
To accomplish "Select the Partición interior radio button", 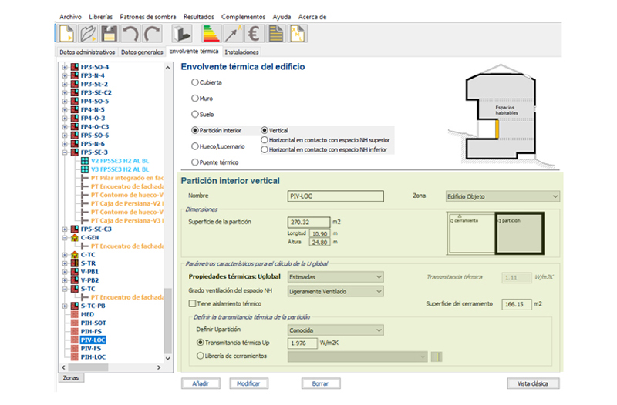I will pyautogui.click(x=195, y=130).
